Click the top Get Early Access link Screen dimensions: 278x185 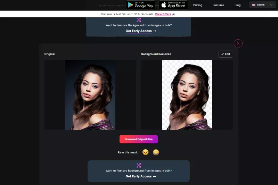coord(141,31)
